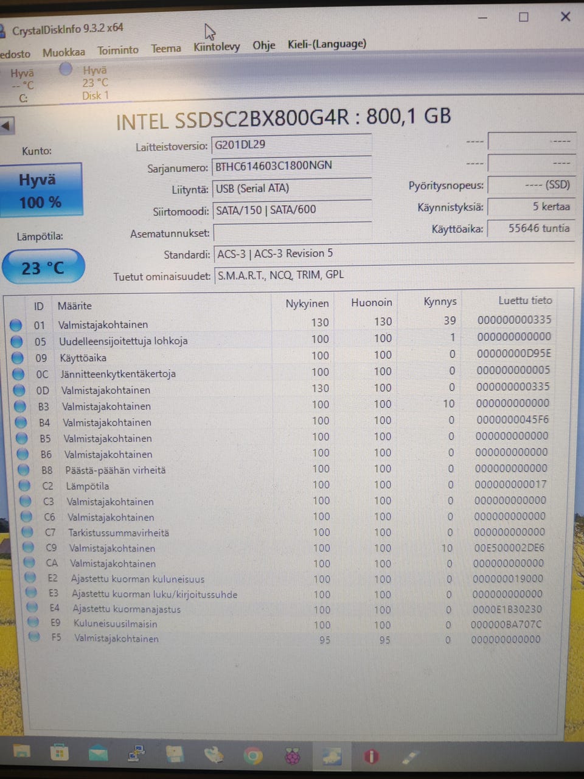Open the raspberry icon app in taskbar

[x=293, y=757]
